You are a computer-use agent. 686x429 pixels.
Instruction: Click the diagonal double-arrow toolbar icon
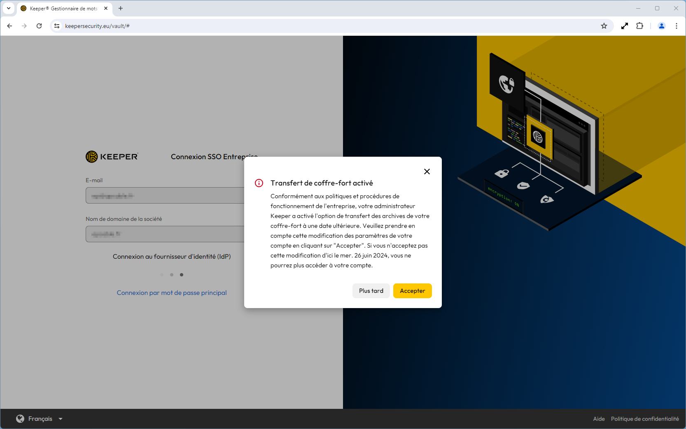[625, 26]
